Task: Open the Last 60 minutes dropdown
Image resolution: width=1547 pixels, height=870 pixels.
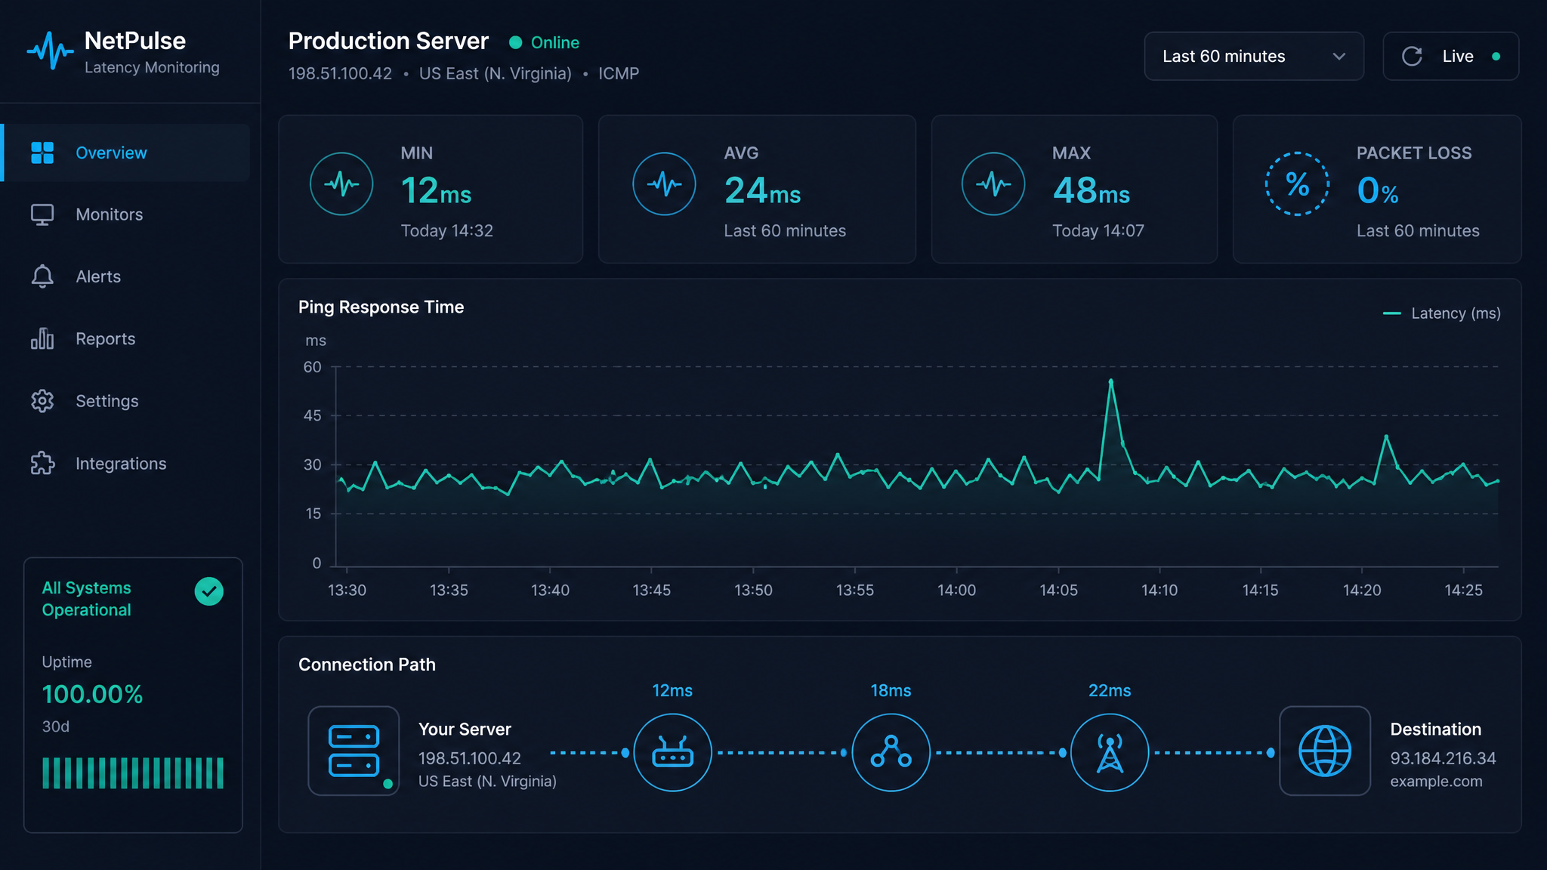Action: [1254, 56]
